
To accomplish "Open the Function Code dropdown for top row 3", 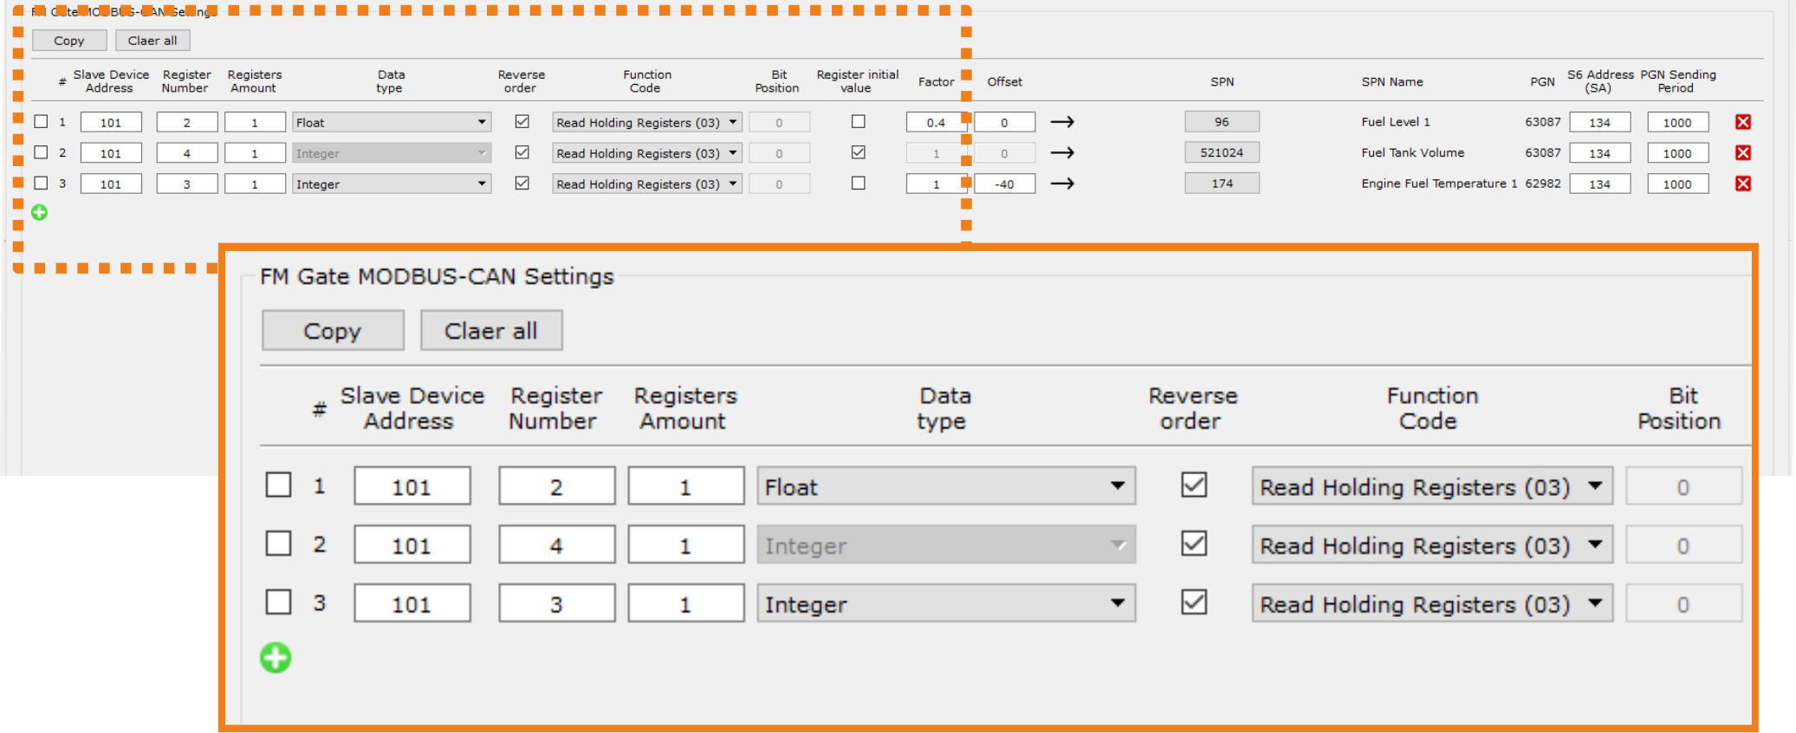I will 647,183.
